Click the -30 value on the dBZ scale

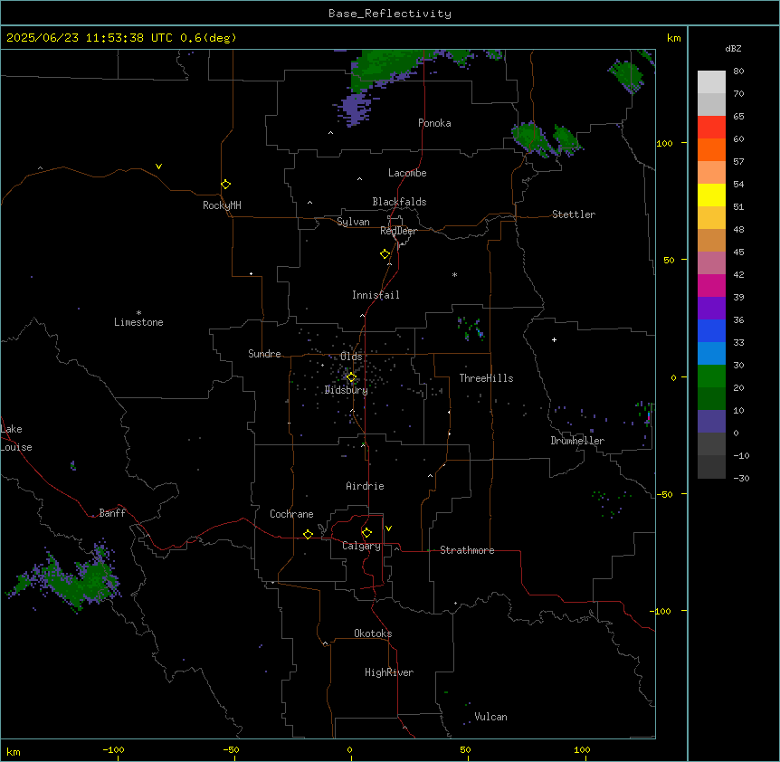pyautogui.click(x=741, y=478)
